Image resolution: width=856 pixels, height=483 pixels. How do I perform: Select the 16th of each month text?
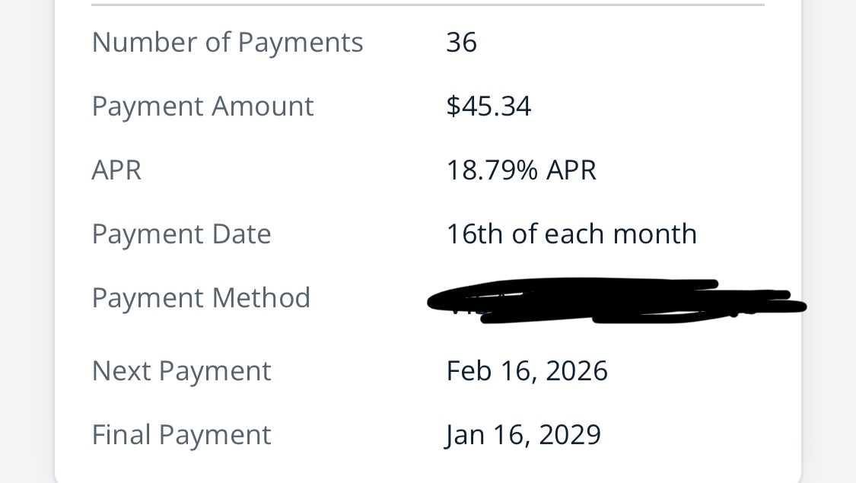pos(571,234)
